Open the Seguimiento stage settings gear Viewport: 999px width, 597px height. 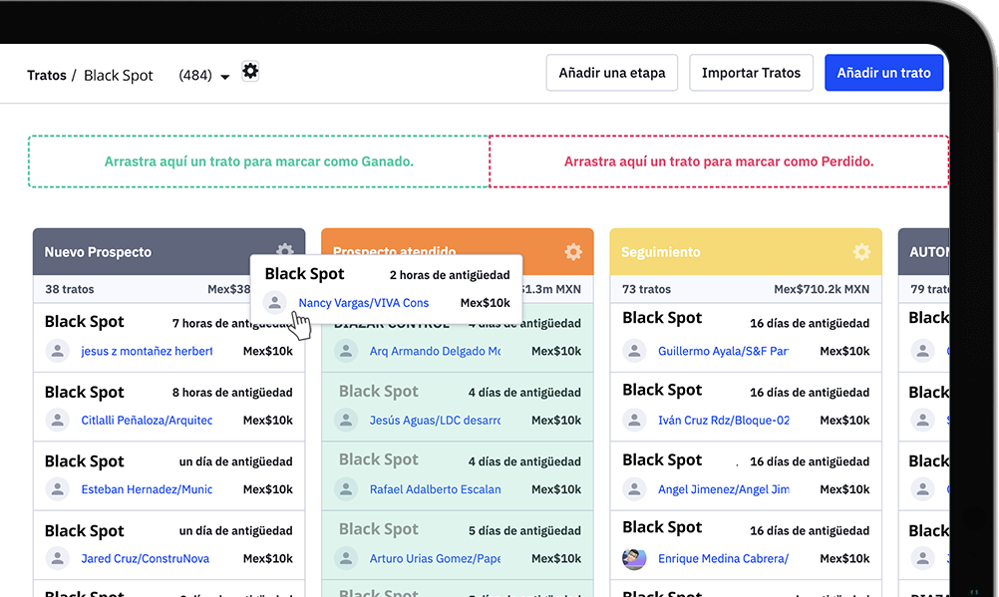click(x=861, y=252)
